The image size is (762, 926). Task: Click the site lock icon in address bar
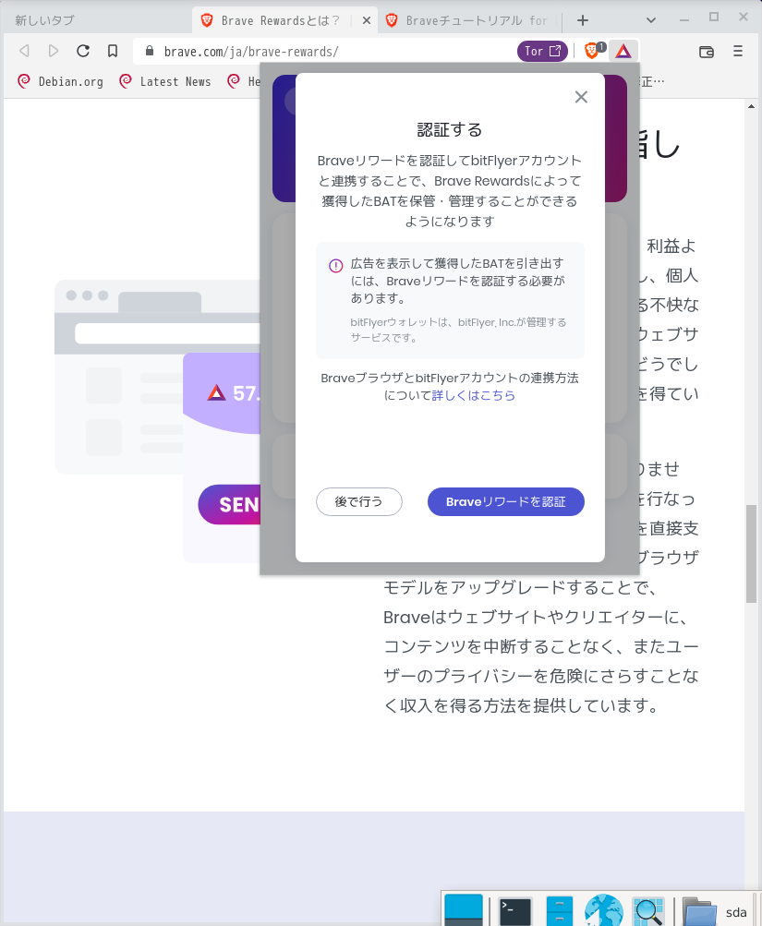coord(150,51)
